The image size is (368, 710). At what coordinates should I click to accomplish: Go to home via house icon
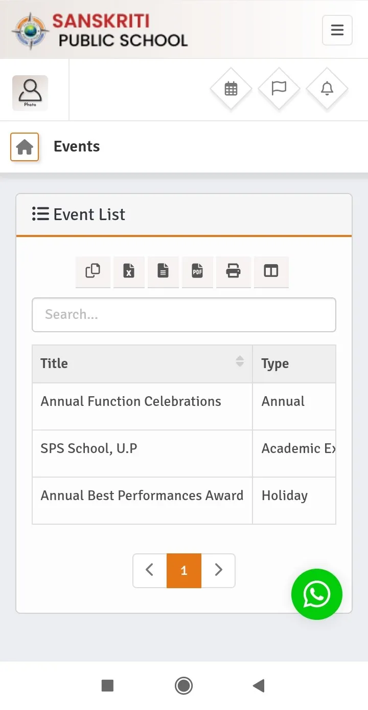click(25, 147)
